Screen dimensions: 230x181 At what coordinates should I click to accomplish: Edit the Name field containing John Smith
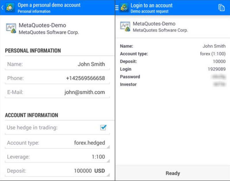click(x=57, y=64)
